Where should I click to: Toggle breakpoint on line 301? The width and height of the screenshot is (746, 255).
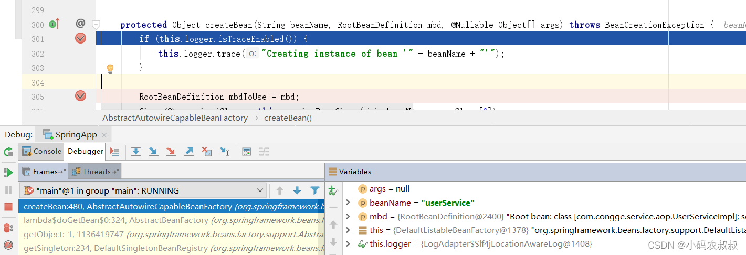click(80, 38)
